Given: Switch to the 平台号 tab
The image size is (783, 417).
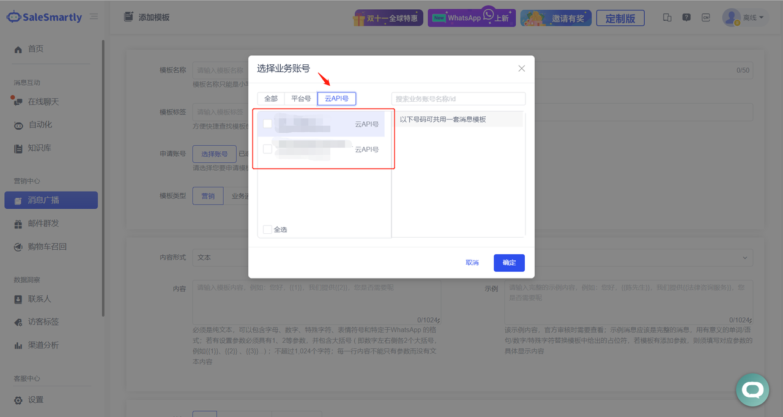Looking at the screenshot, I should (x=301, y=99).
